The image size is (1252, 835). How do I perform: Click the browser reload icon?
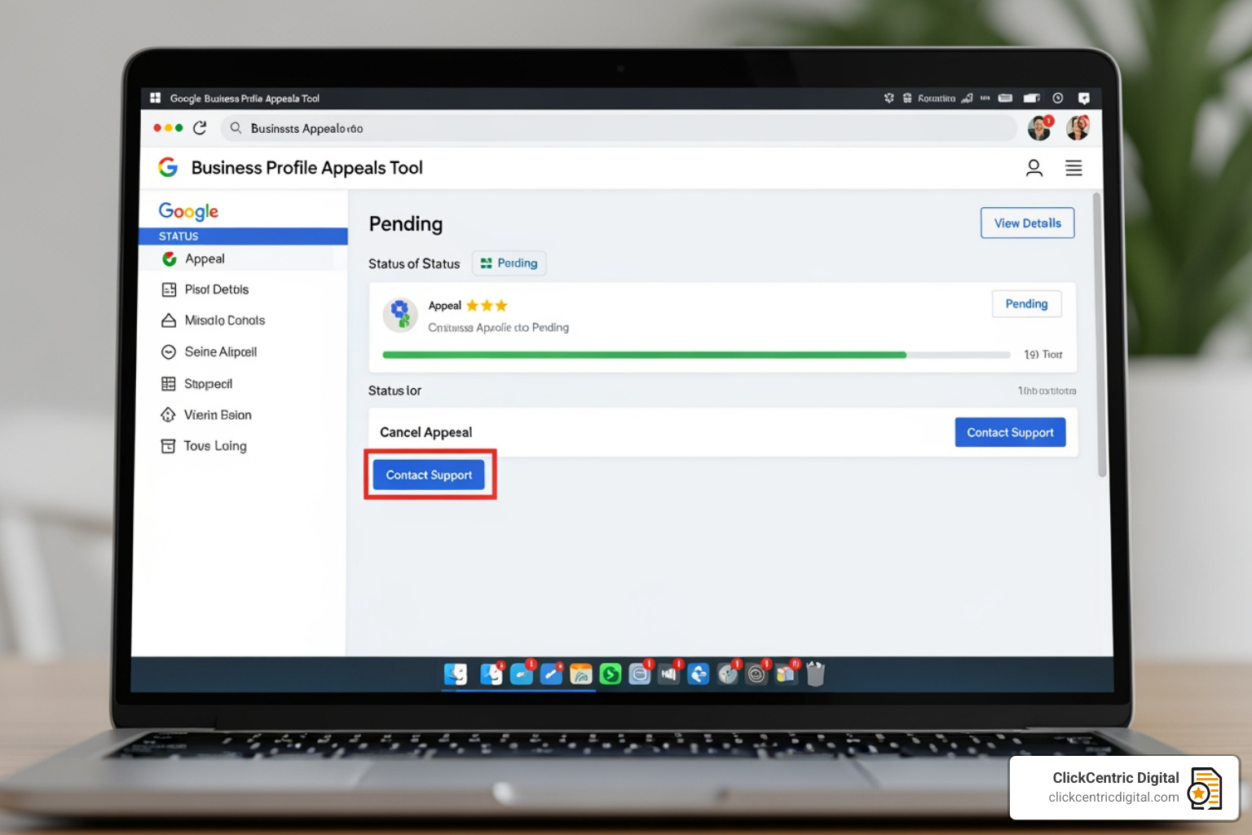pyautogui.click(x=200, y=128)
